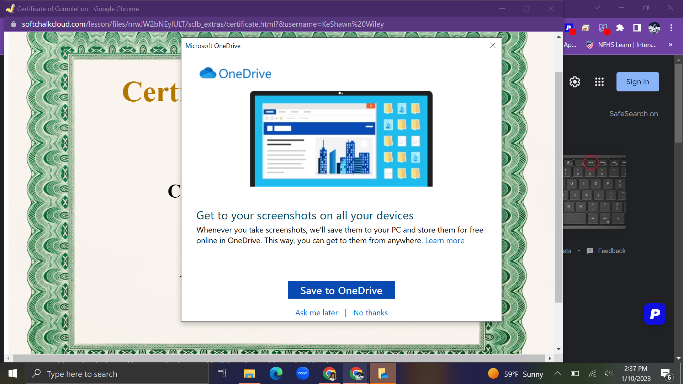Click the Type here to search box

click(117, 374)
